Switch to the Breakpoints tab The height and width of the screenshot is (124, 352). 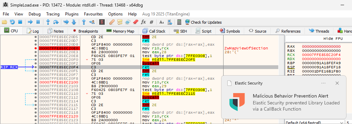tap(85, 31)
